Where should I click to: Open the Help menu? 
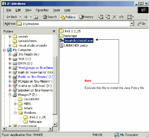pos(67,10)
